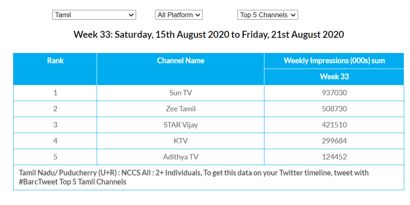Click the Week 33 sub-header cell
The image size is (410, 205).
point(334,77)
